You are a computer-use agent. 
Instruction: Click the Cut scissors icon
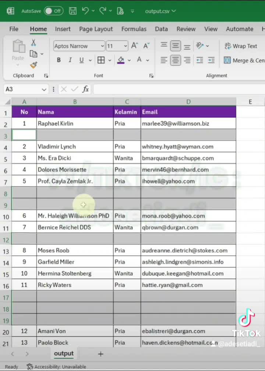coord(33,43)
